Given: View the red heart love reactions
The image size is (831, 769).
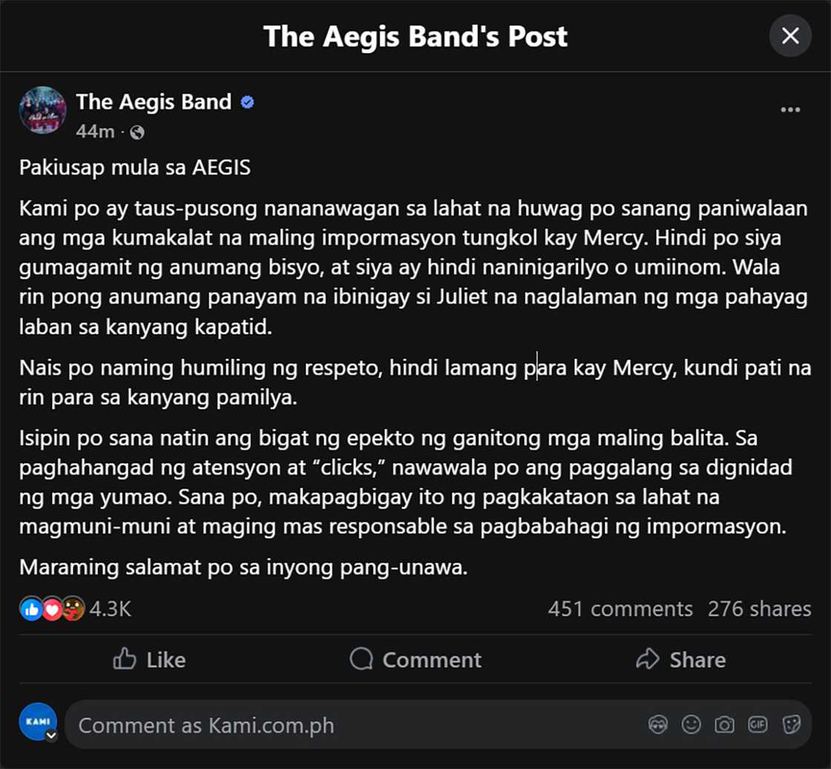Looking at the screenshot, I should click(52, 609).
